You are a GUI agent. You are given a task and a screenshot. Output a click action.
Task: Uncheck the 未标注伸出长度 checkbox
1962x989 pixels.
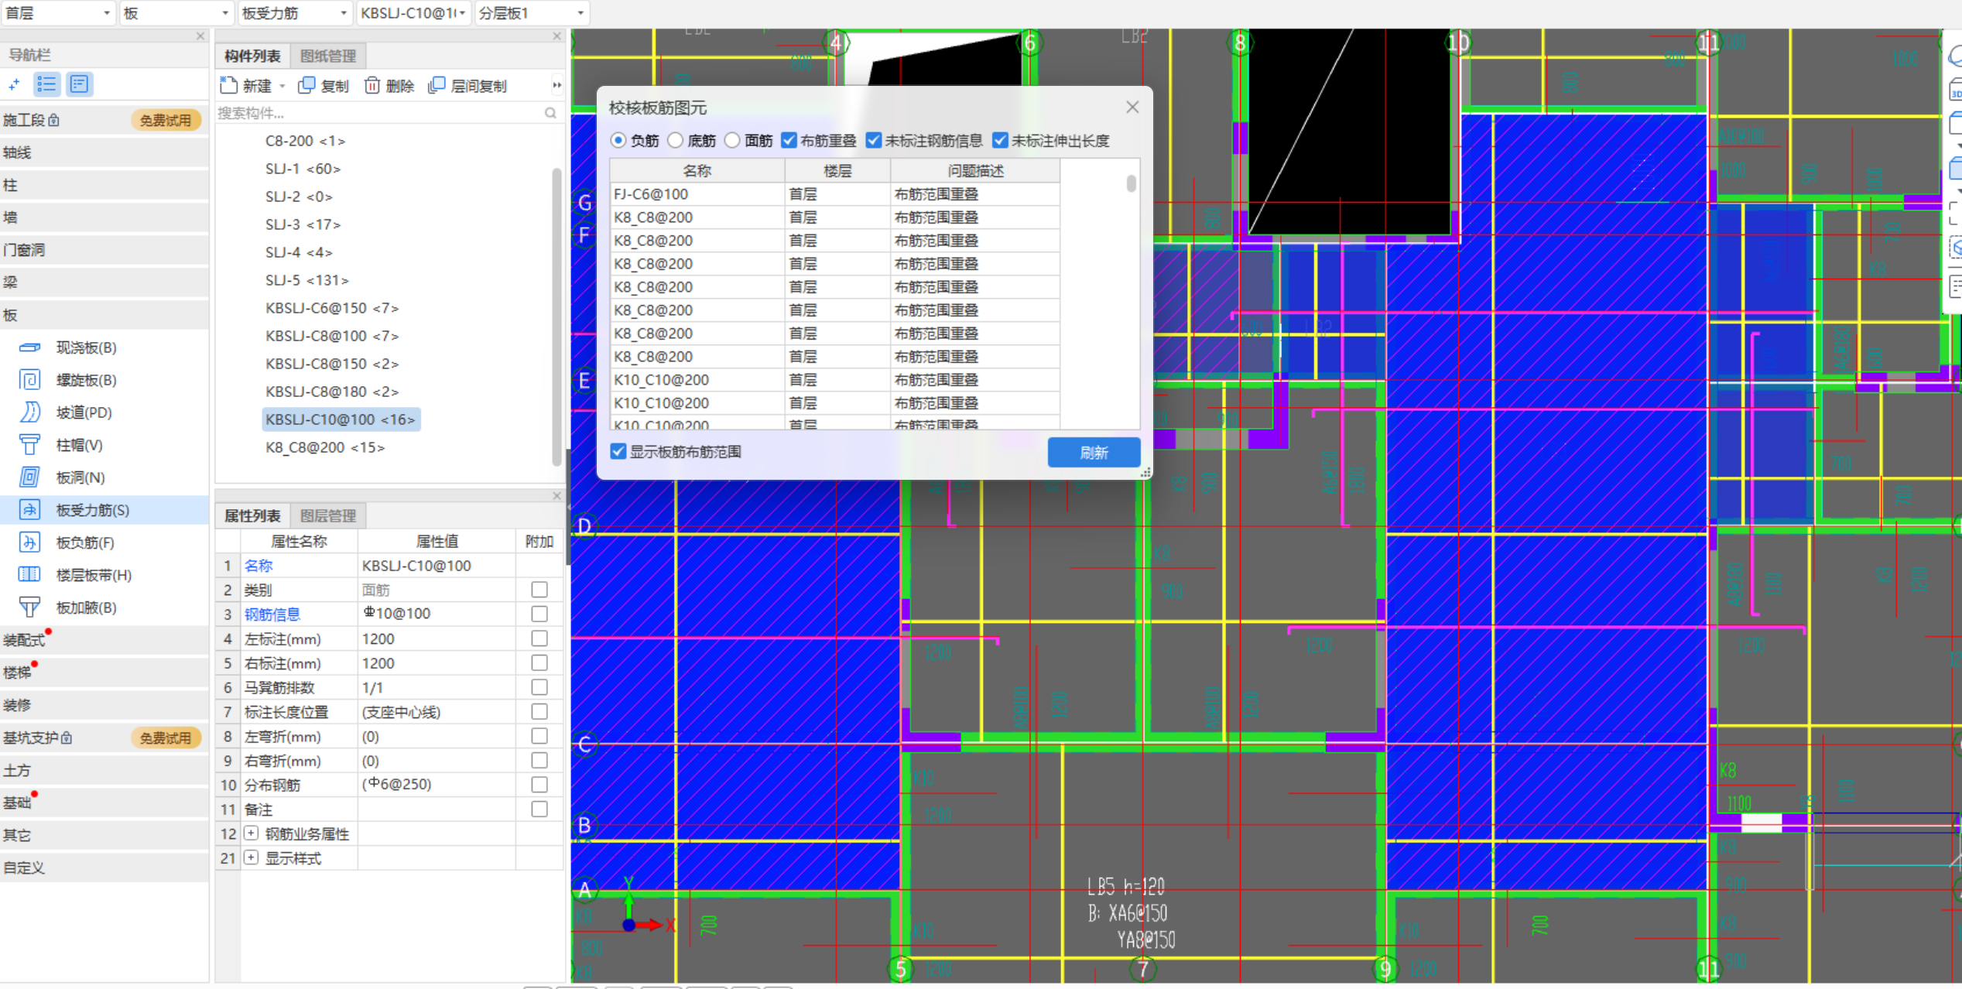[x=1001, y=141]
